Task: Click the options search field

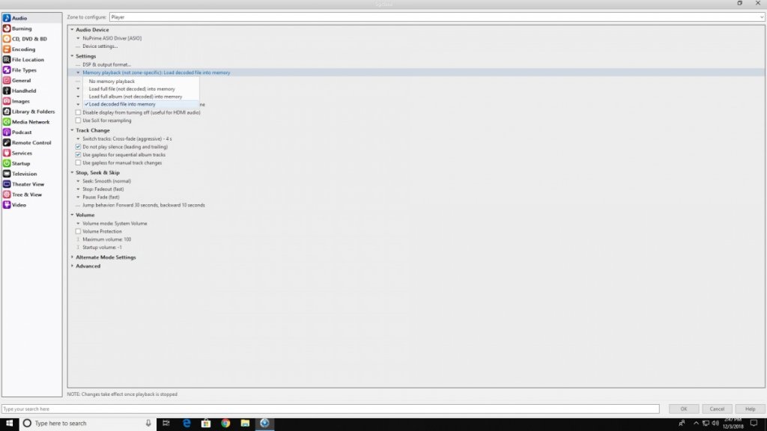Action: pos(330,409)
